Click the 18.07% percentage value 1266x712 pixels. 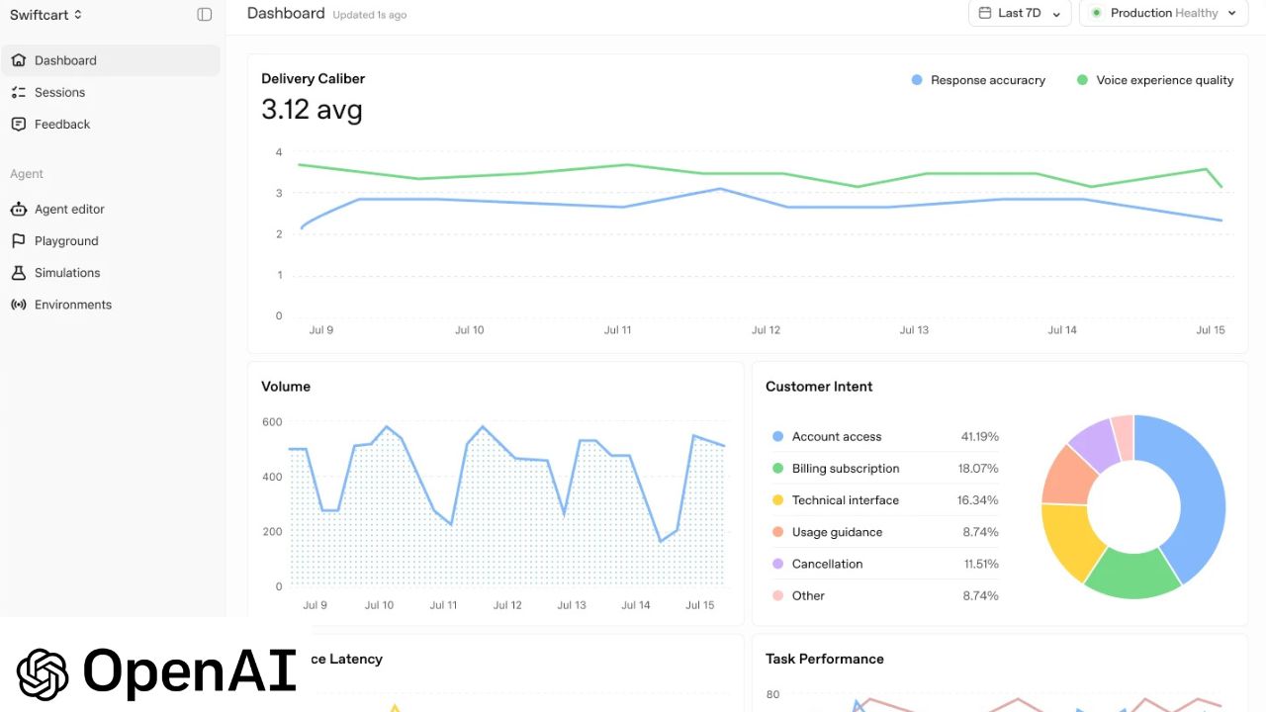point(978,468)
